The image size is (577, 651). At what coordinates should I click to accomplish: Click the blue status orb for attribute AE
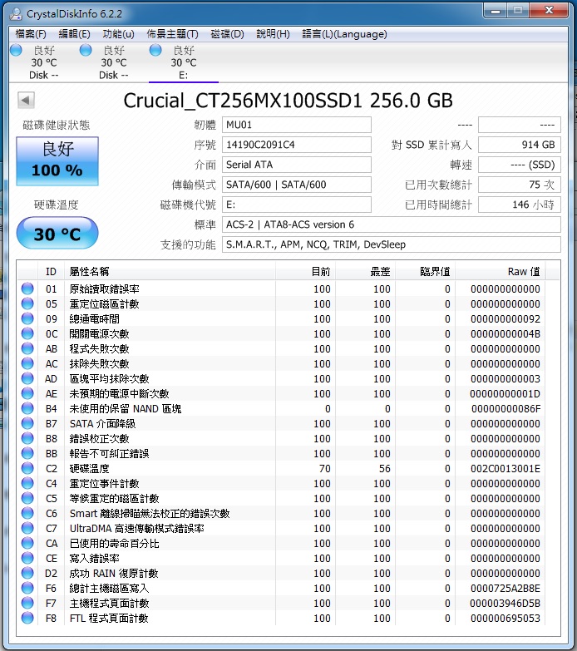click(27, 393)
